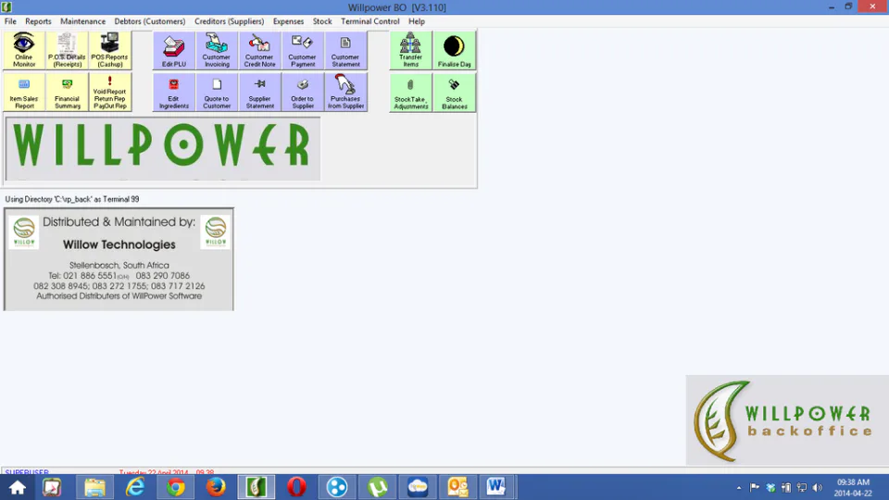Launch the Edit PLU tool
Screen dimensions: 889x500
tap(174, 50)
